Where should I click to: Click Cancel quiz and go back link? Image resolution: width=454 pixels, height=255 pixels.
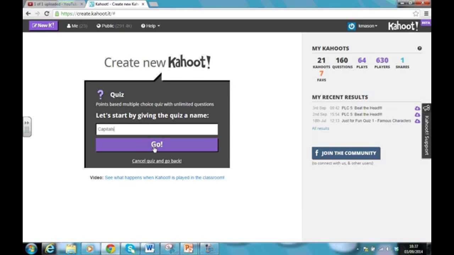pyautogui.click(x=157, y=161)
